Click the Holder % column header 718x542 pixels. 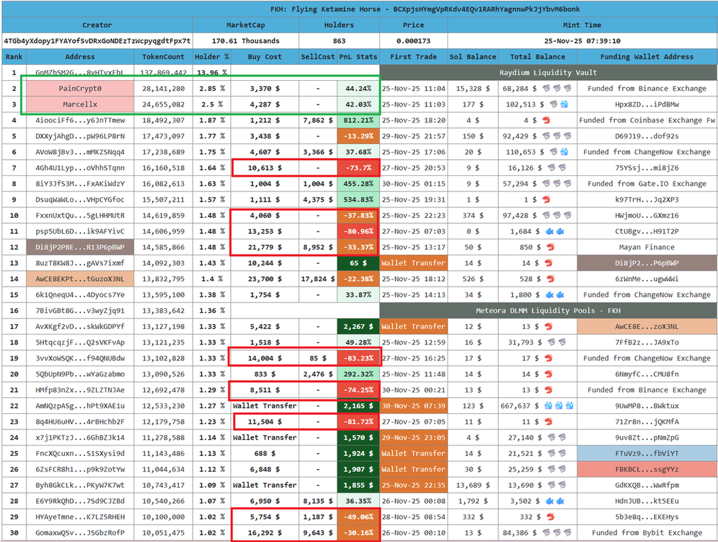tap(212, 57)
